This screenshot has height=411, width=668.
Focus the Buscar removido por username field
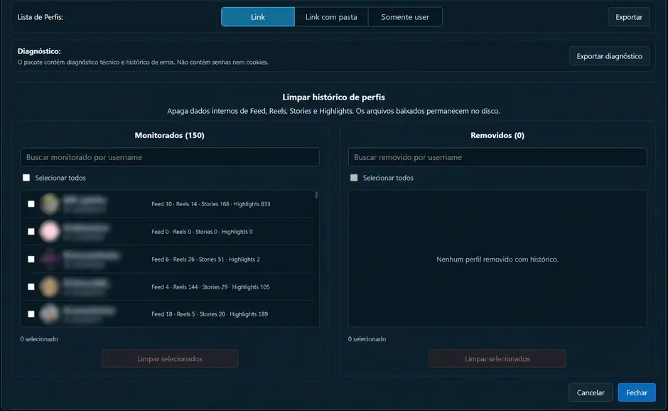pos(497,157)
